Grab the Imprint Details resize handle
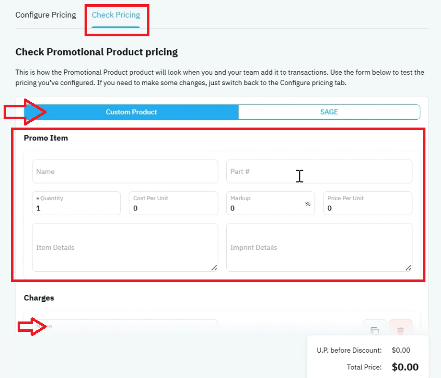Image resolution: width=441 pixels, height=378 pixels. 408,268
